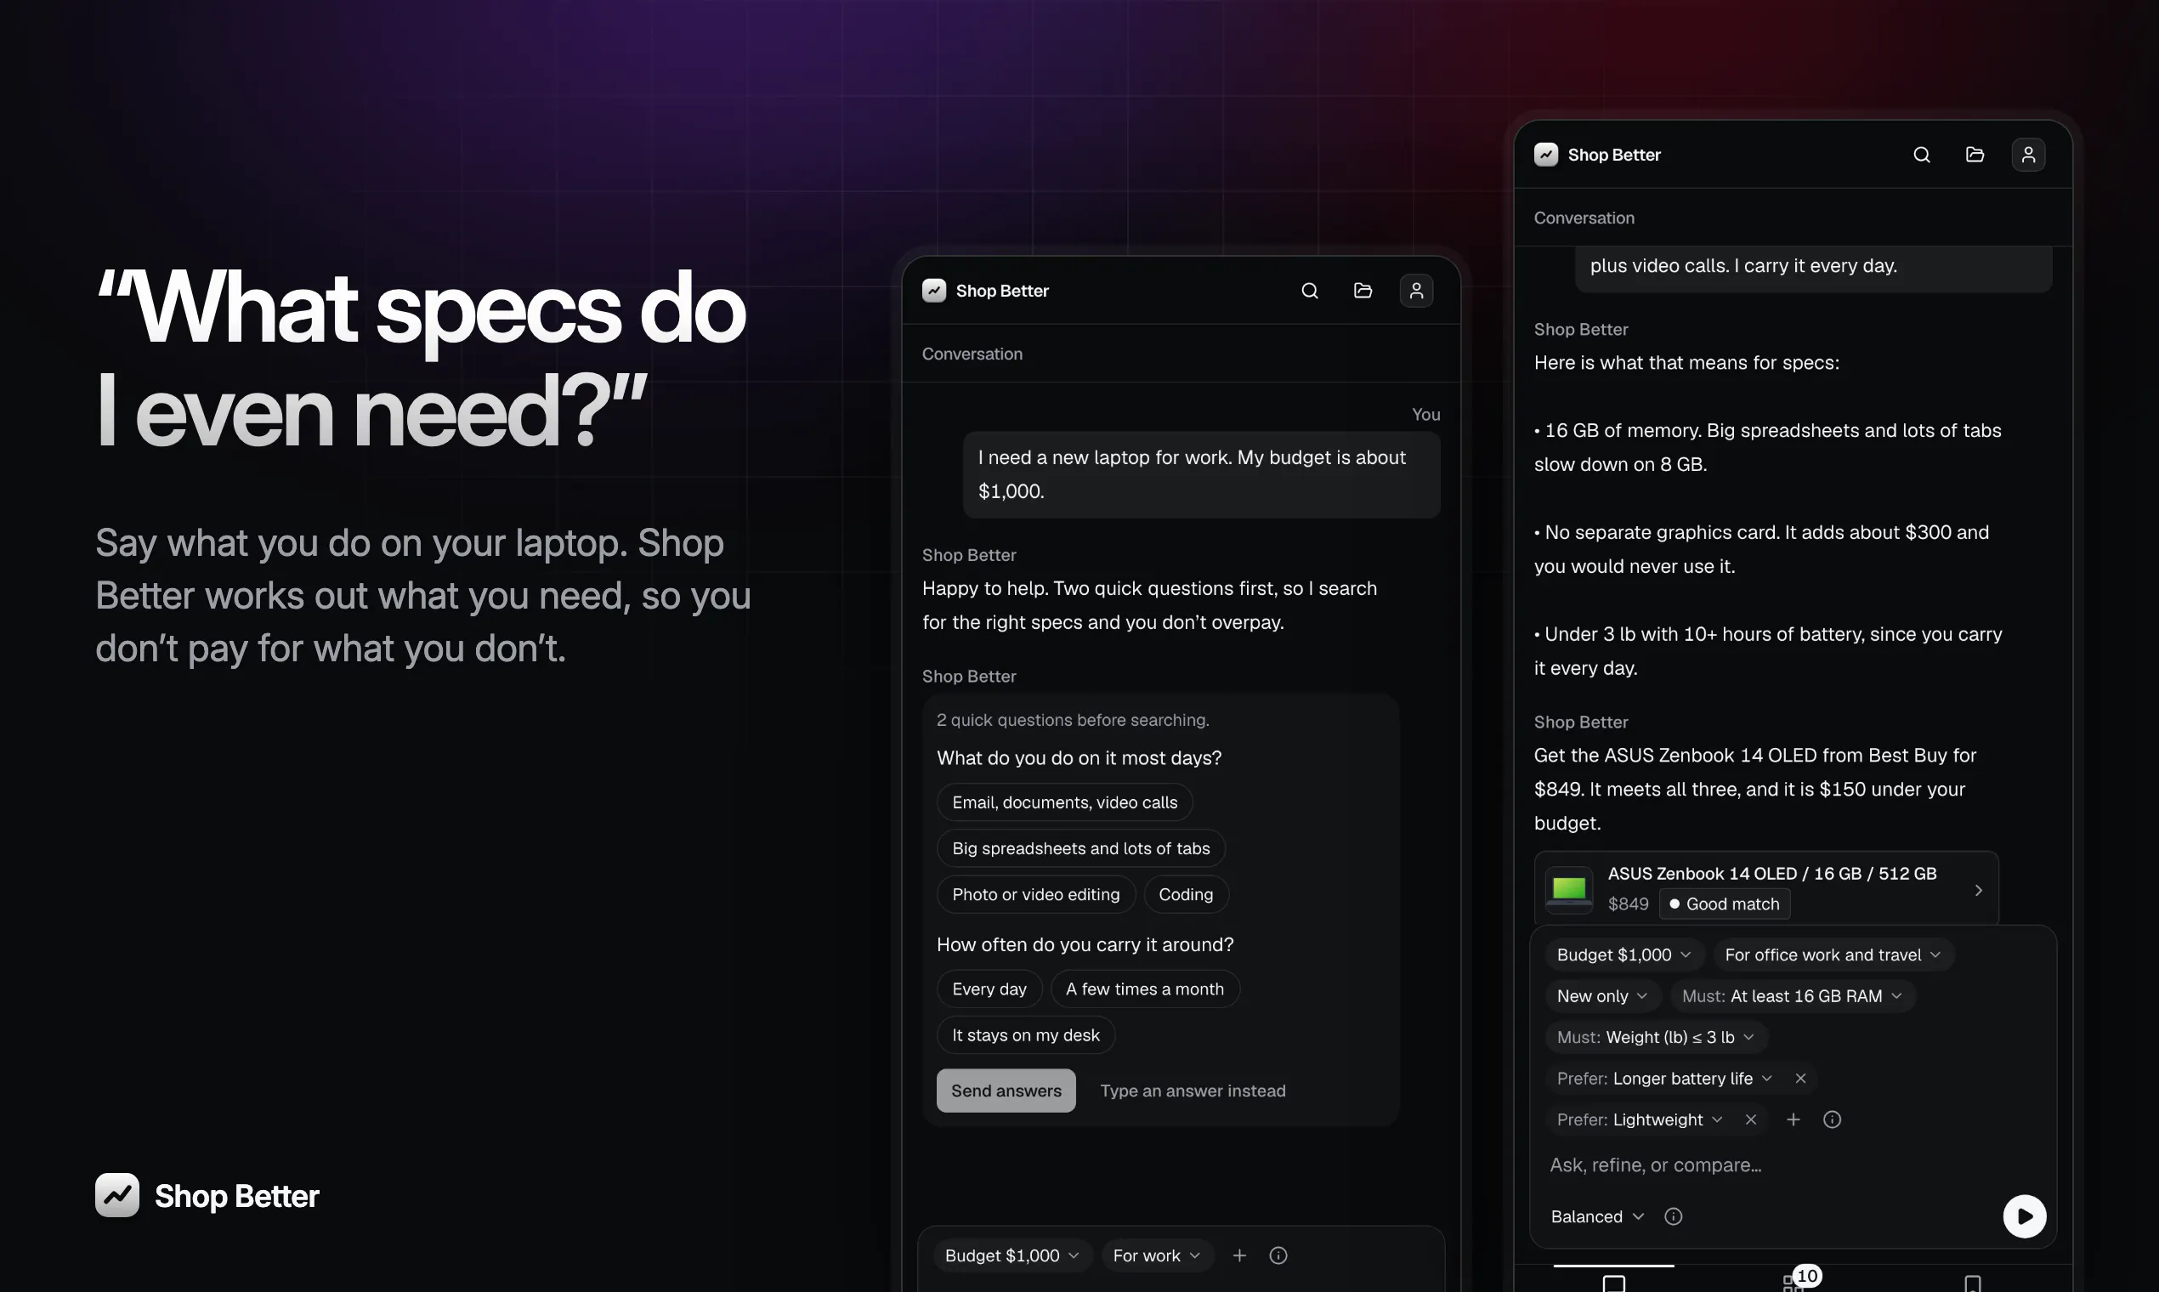
Task: Click the line Here is what that means for specs:
Action: [x=1687, y=363]
